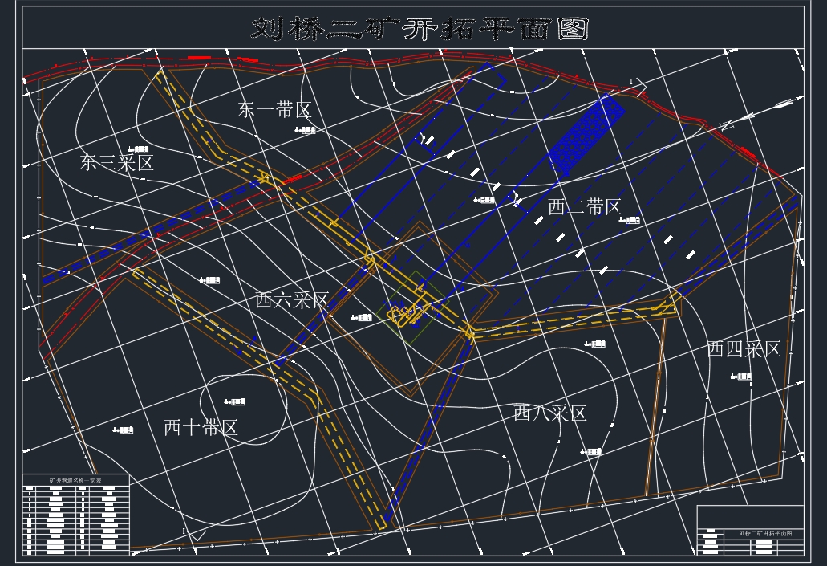This screenshot has height=566, width=827.
Task: Click the 西八采区 region label
Action: [x=550, y=413]
